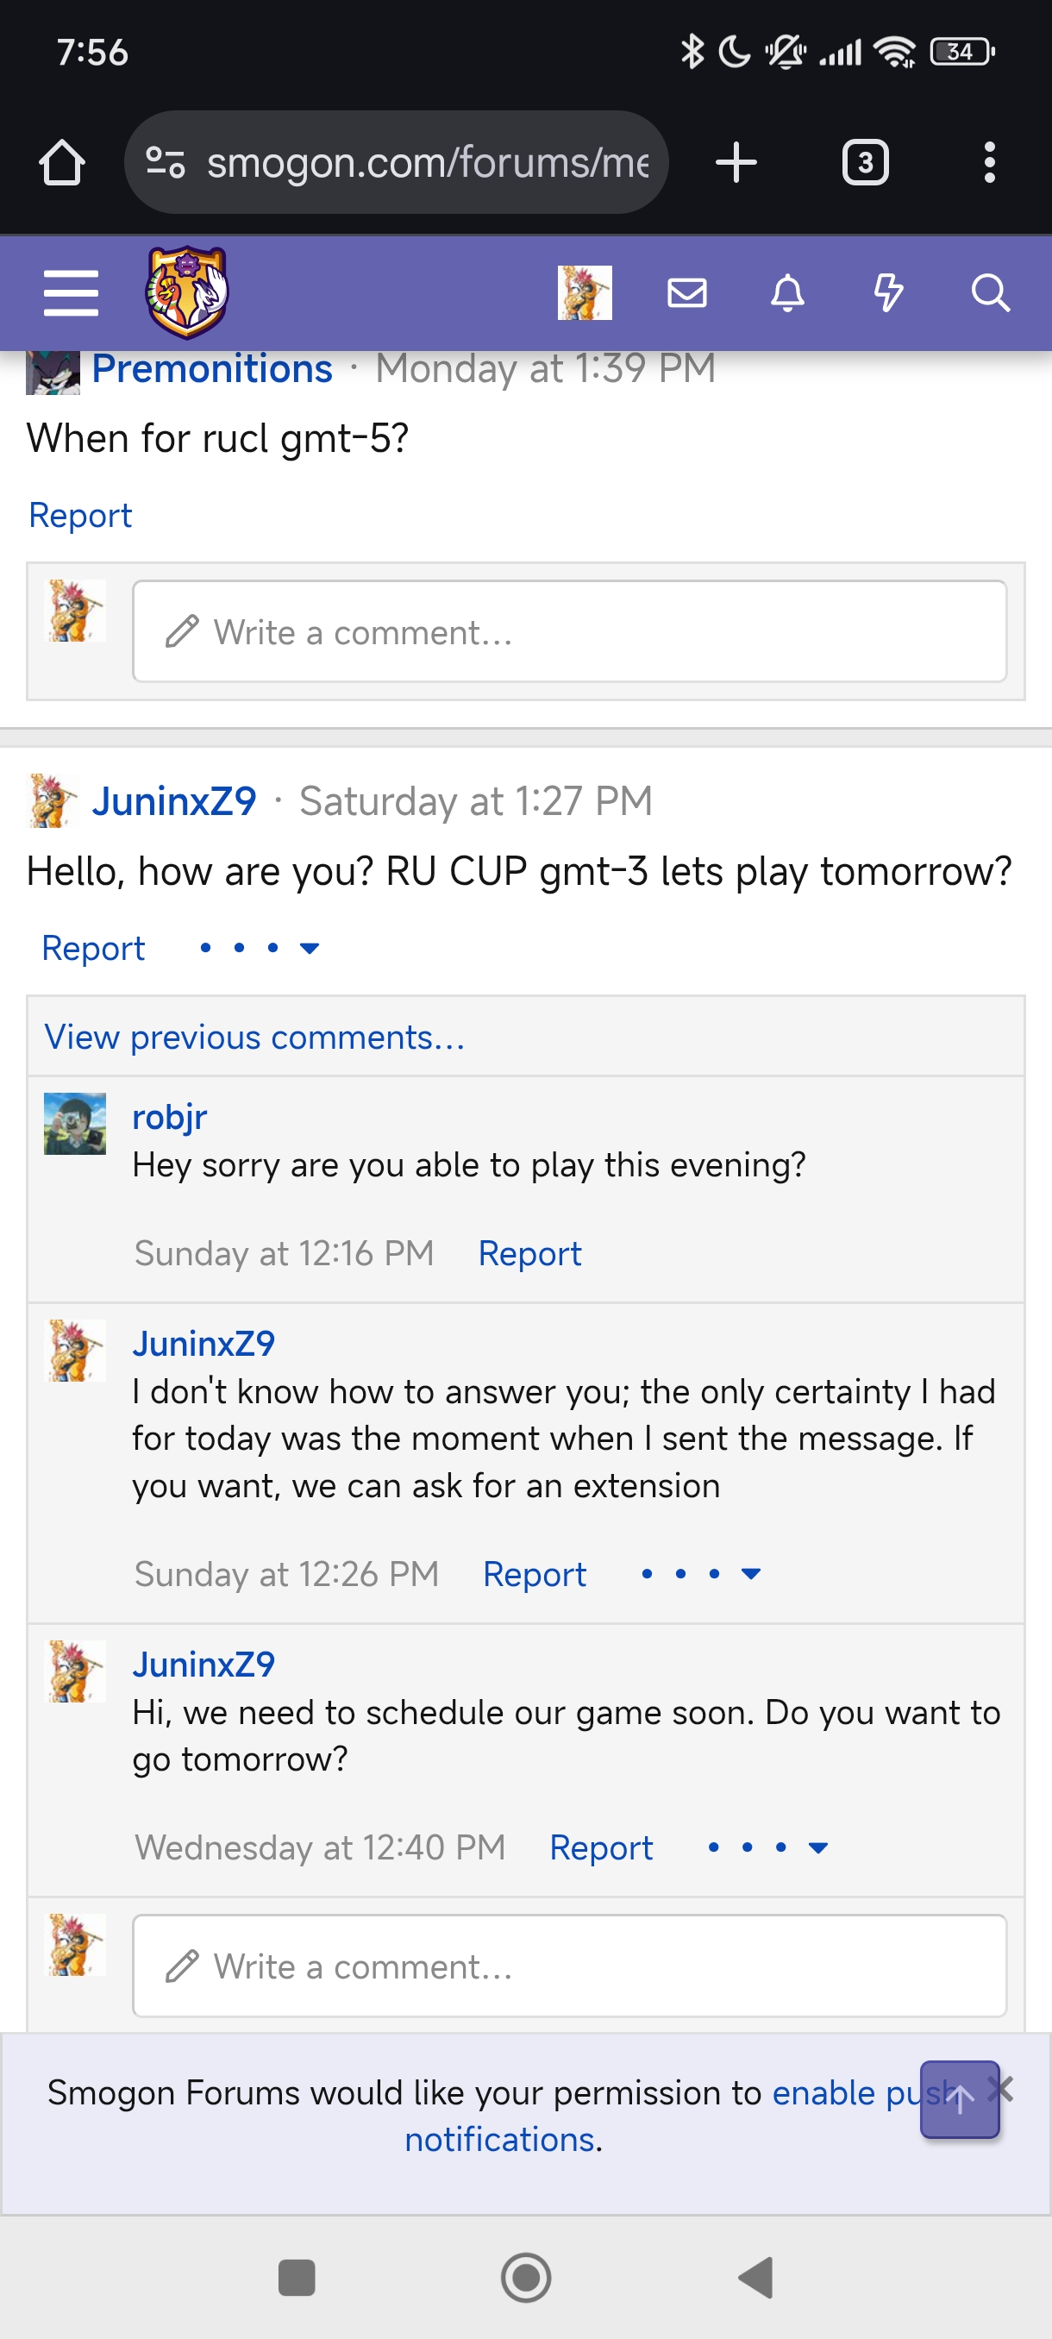Open the browser tab switcher
The height and width of the screenshot is (2339, 1052).
(x=864, y=164)
